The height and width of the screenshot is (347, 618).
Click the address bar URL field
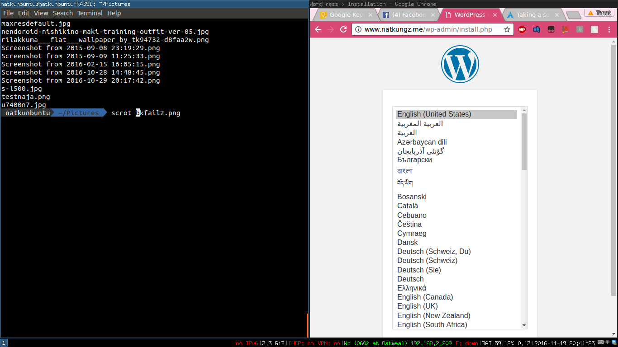430,29
